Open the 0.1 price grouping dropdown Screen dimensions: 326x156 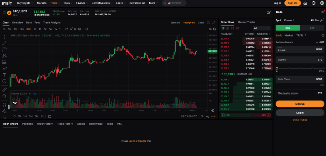point(262,29)
